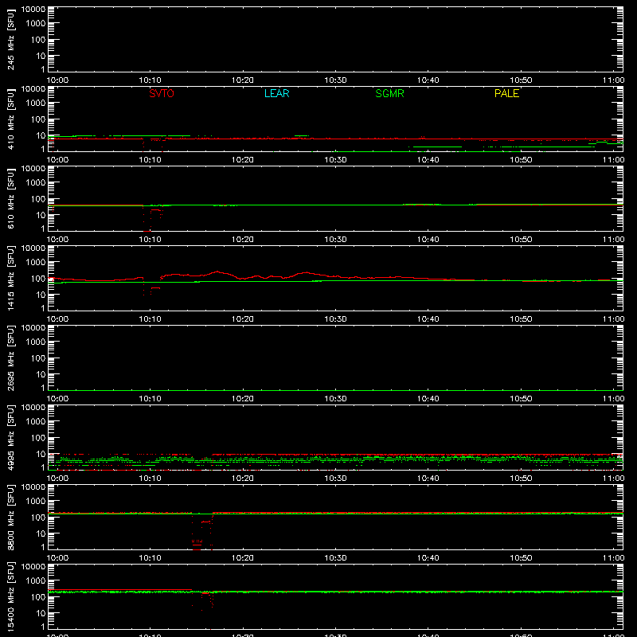Click the 100 value on 4995 MHz axis
This screenshot has height=637, width=637.
[38, 437]
